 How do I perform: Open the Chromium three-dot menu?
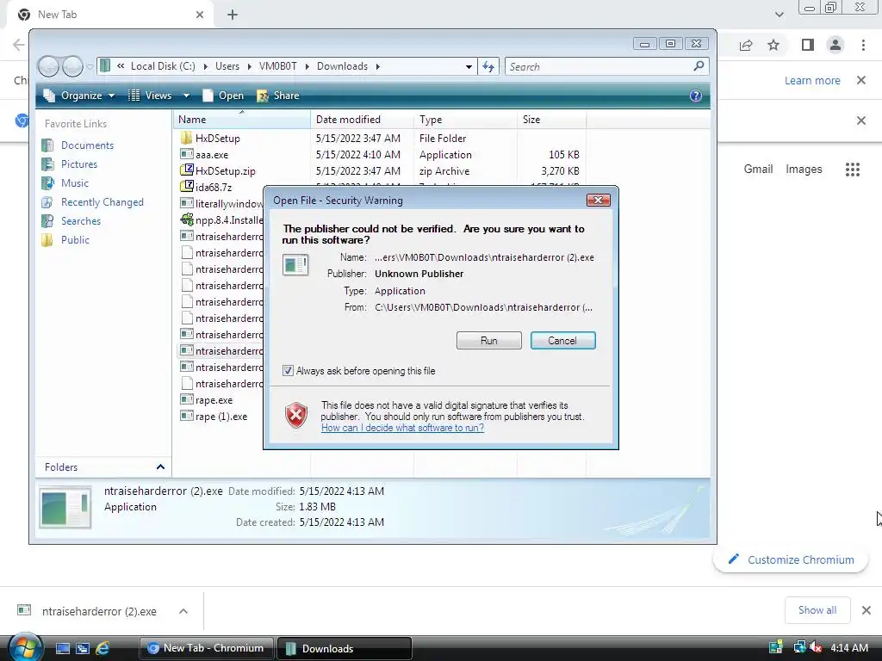(863, 45)
